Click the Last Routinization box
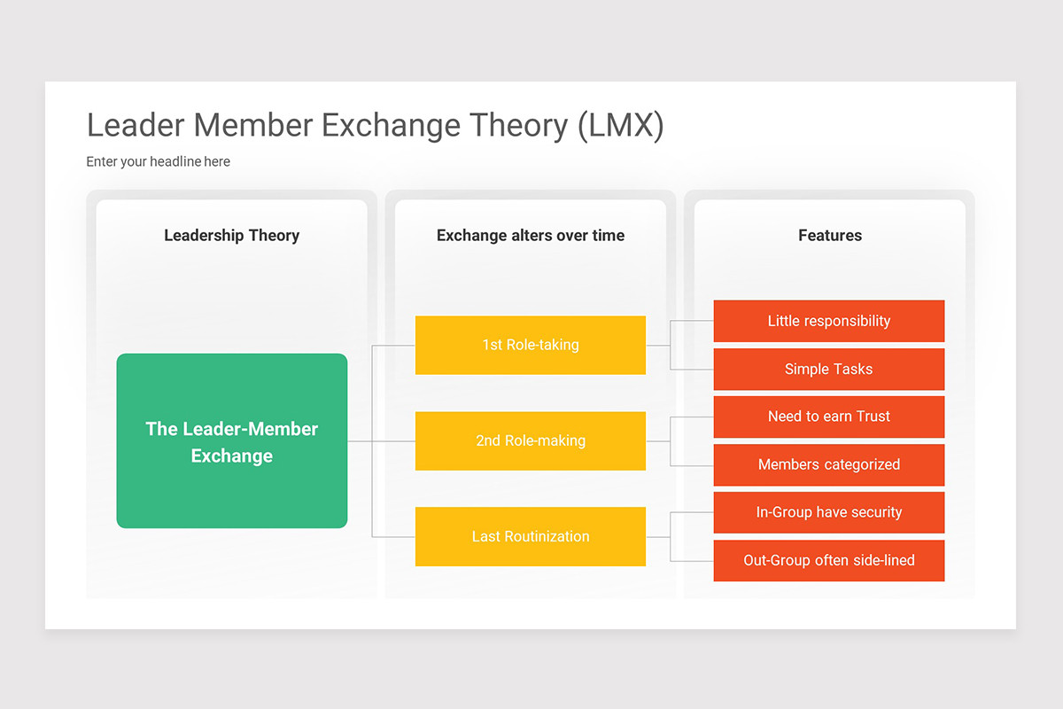Screen dimensions: 1063x709 tap(530, 536)
